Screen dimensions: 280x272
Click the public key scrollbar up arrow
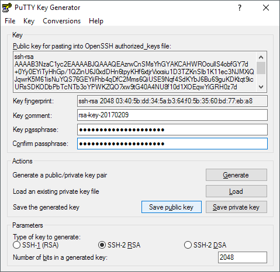[x=261, y=57]
